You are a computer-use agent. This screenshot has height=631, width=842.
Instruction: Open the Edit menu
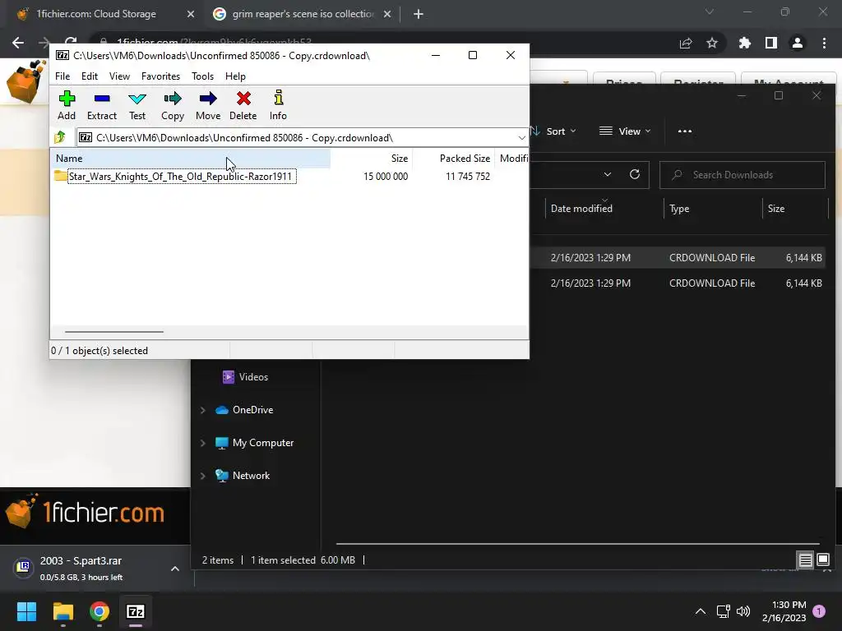pos(89,76)
